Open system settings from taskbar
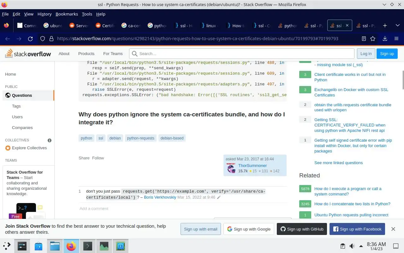Viewport: 404px width, 253px height. point(22,246)
